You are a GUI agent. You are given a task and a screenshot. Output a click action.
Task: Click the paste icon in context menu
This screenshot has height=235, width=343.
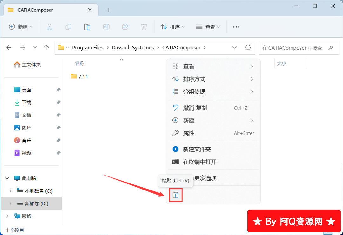[176, 195]
